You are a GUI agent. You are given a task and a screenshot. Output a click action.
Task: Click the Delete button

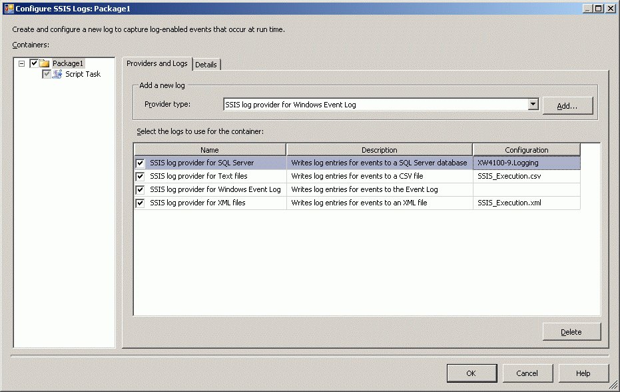(571, 332)
